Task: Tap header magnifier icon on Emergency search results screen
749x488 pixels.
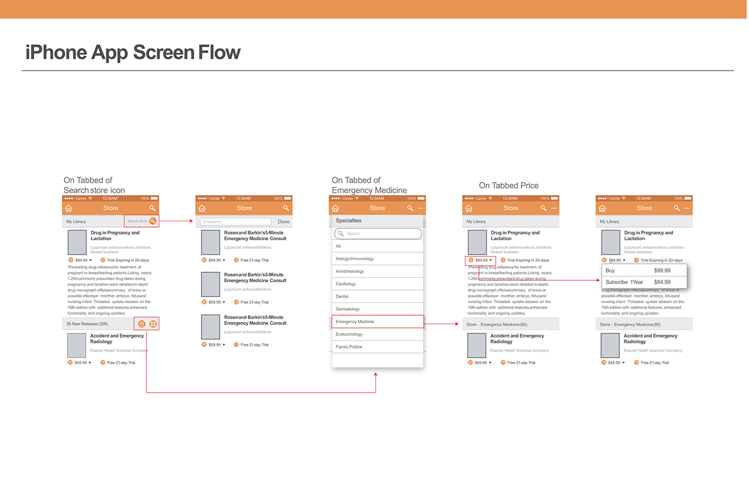Action: pos(286,208)
